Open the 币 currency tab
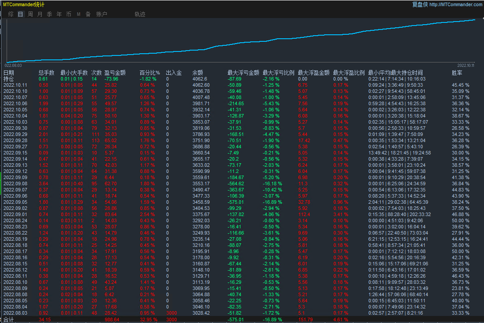 point(69,14)
